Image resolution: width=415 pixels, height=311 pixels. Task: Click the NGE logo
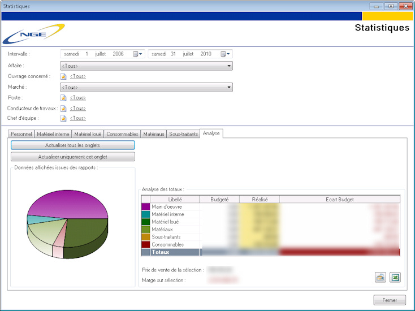tap(33, 34)
